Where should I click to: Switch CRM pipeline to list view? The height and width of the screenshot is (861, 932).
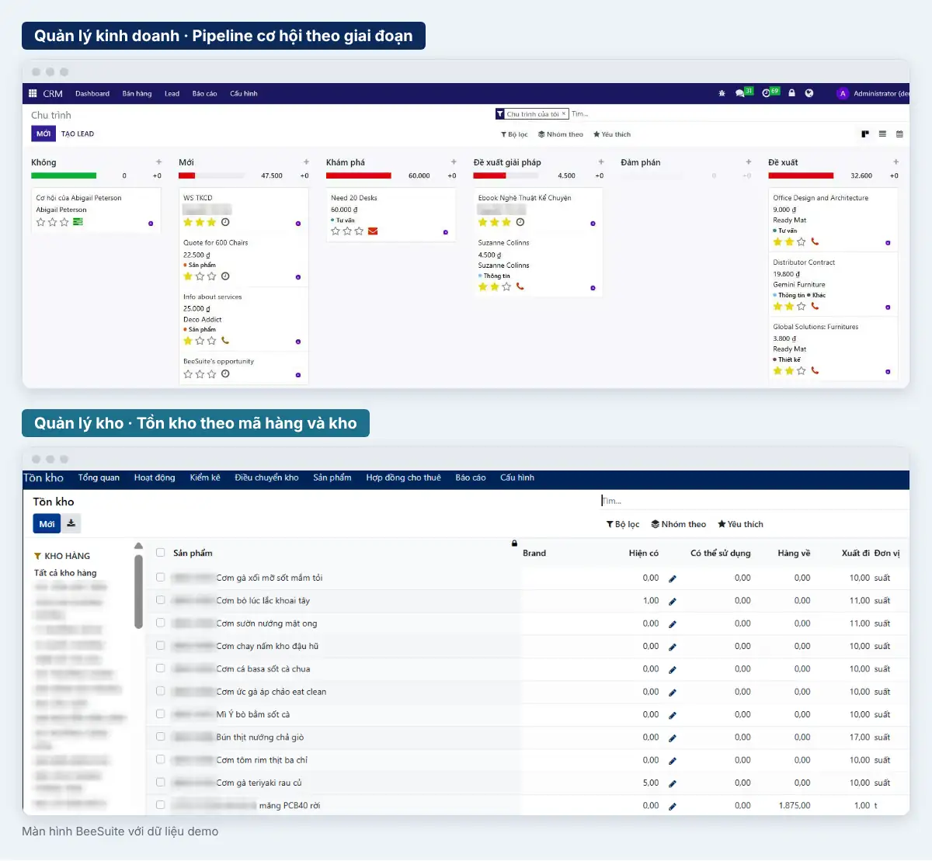coord(882,134)
